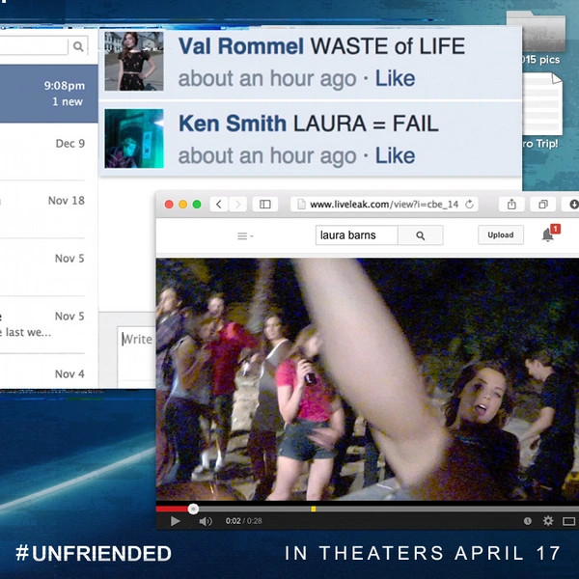Click Ken Smith's profile thumbnail
The image size is (579, 579).
pyautogui.click(x=134, y=138)
